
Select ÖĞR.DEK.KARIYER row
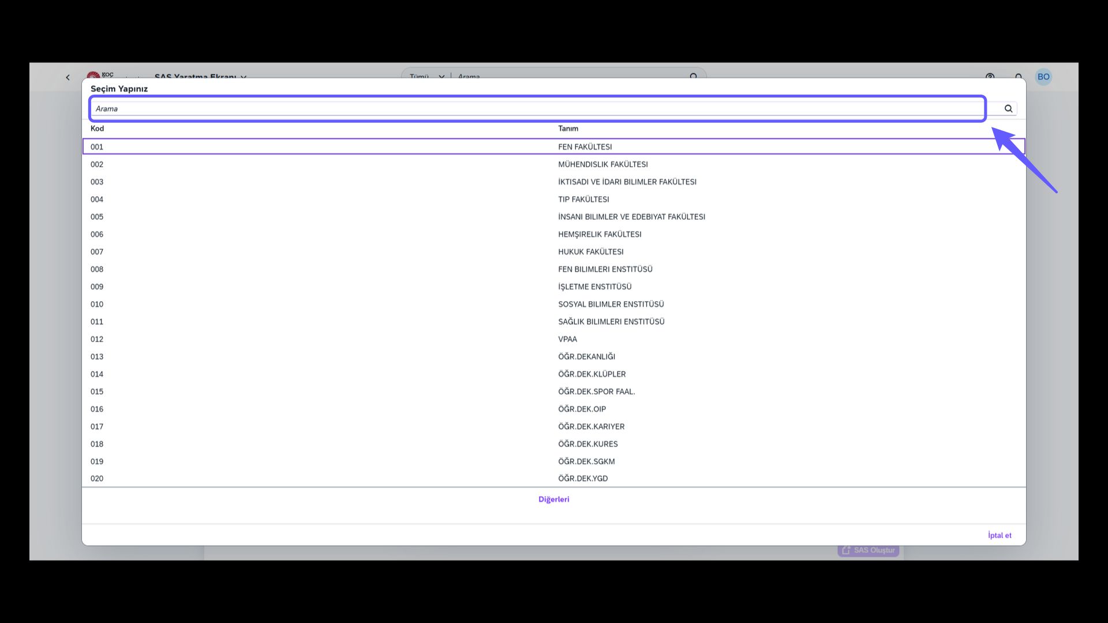tap(554, 427)
